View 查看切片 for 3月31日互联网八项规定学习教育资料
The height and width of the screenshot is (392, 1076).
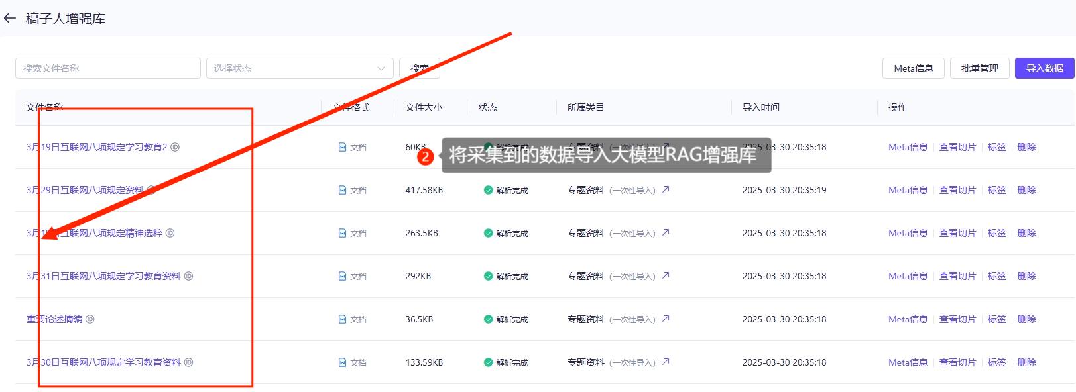[x=958, y=276]
